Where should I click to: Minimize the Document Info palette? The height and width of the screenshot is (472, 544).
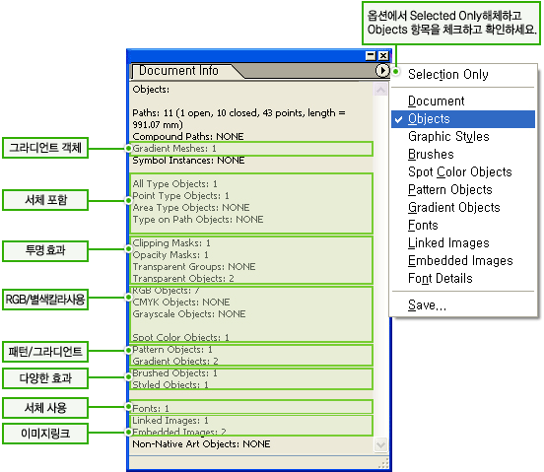click(371, 55)
